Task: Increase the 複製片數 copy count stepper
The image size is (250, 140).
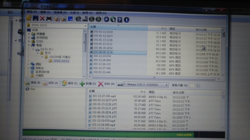Action: [198, 85]
